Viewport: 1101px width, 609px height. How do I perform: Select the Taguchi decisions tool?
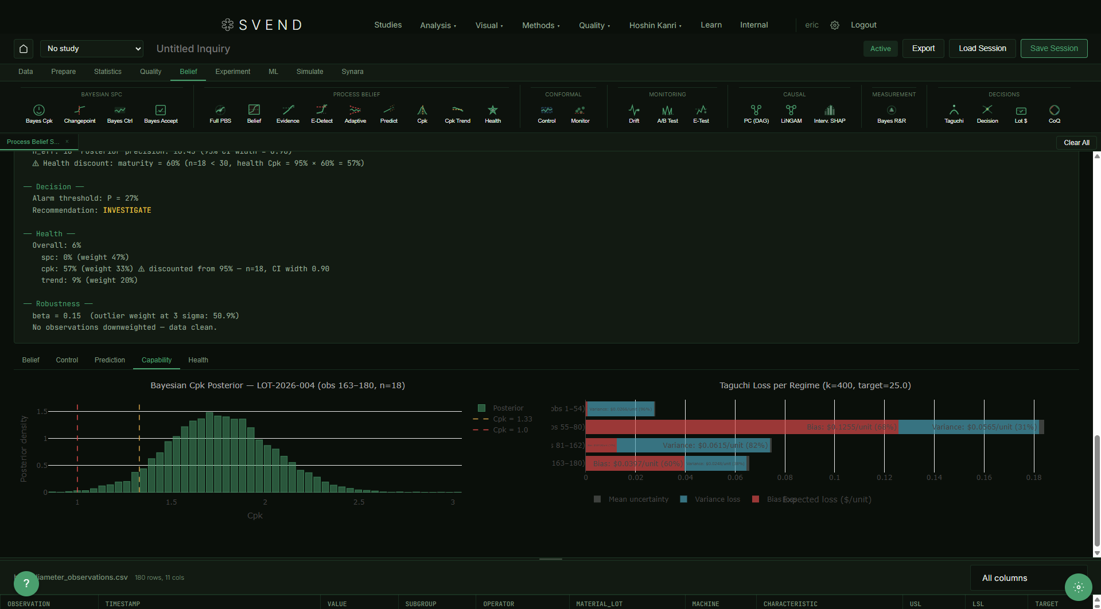click(954, 113)
